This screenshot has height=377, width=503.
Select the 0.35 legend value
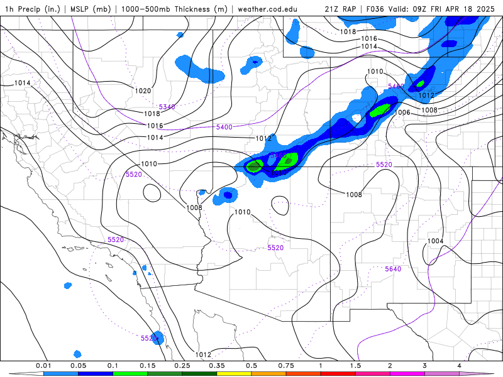coord(217,366)
